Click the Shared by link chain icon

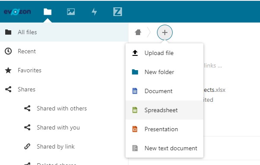point(27,146)
